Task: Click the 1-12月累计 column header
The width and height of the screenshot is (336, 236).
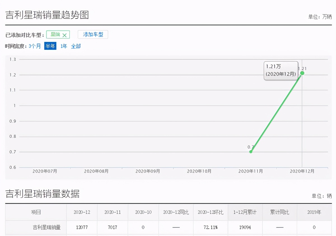Action: (x=245, y=212)
